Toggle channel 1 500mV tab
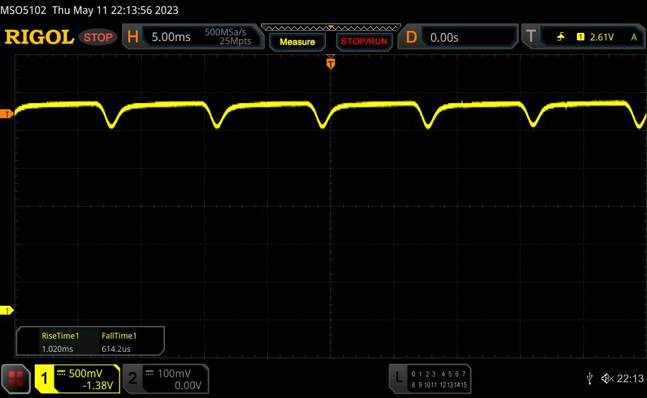Viewport: 647px width, 398px height. tap(77, 378)
